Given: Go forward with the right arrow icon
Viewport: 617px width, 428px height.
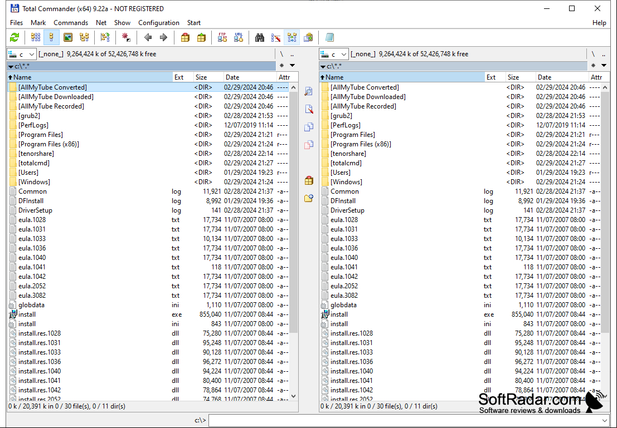Looking at the screenshot, I should coord(163,37).
